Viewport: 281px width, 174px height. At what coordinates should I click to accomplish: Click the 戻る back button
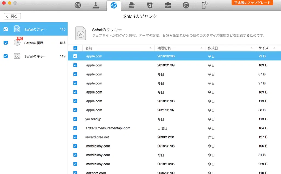12,16
